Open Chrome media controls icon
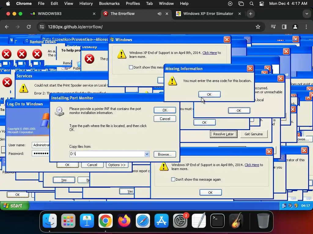 (x=273, y=27)
